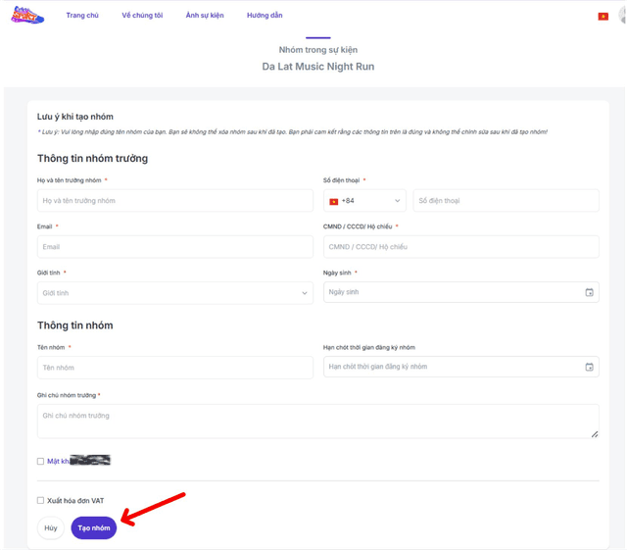Expand the +84 country code dropdown

click(x=364, y=201)
